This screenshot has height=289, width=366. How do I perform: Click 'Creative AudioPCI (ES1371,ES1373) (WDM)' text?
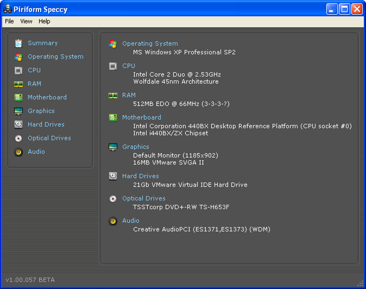coord(202,229)
